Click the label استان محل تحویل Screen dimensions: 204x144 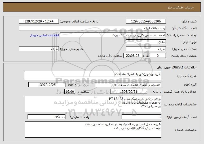click(x=184, y=49)
